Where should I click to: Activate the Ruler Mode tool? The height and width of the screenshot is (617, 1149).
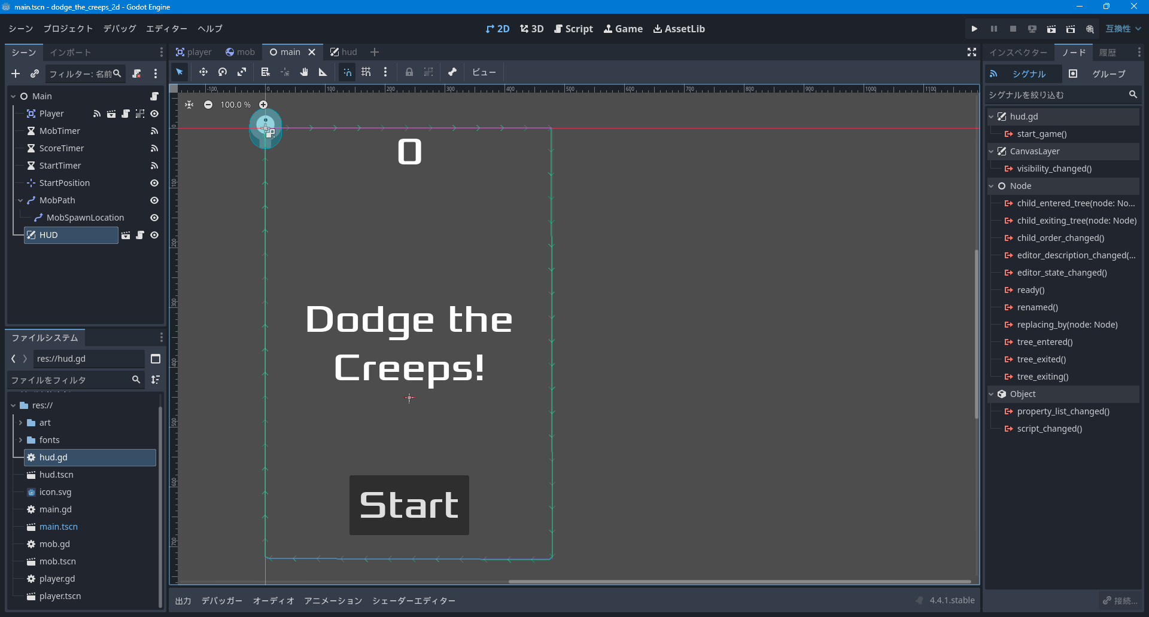tap(323, 72)
